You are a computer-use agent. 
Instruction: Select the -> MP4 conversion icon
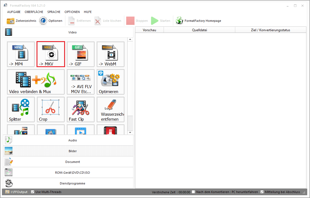[21, 54]
